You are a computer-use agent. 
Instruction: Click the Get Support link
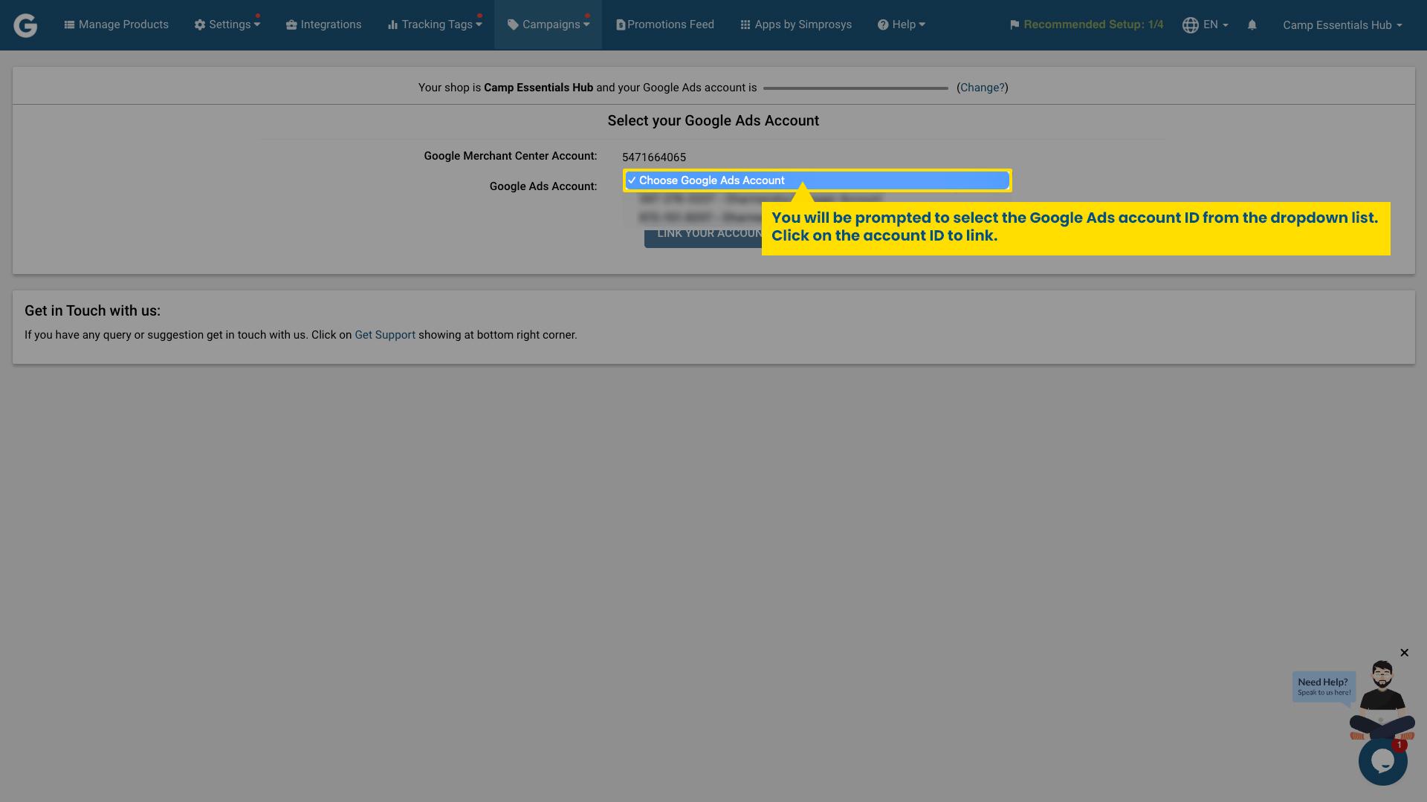point(385,335)
